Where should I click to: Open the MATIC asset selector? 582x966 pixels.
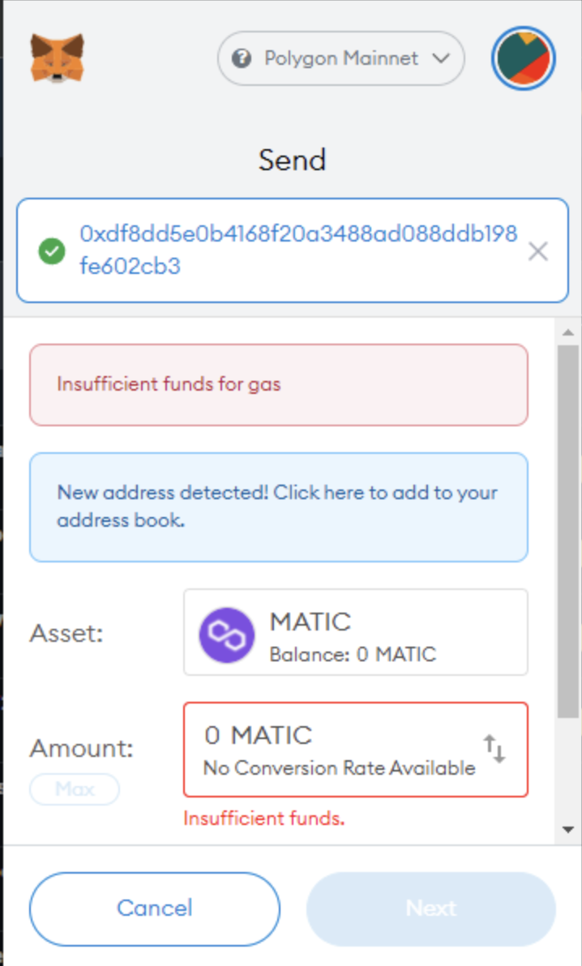tap(355, 632)
